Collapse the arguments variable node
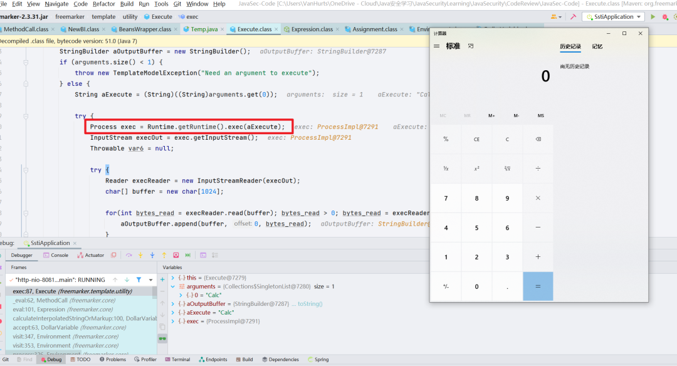Image resolution: width=677 pixels, height=366 pixels. point(173,286)
